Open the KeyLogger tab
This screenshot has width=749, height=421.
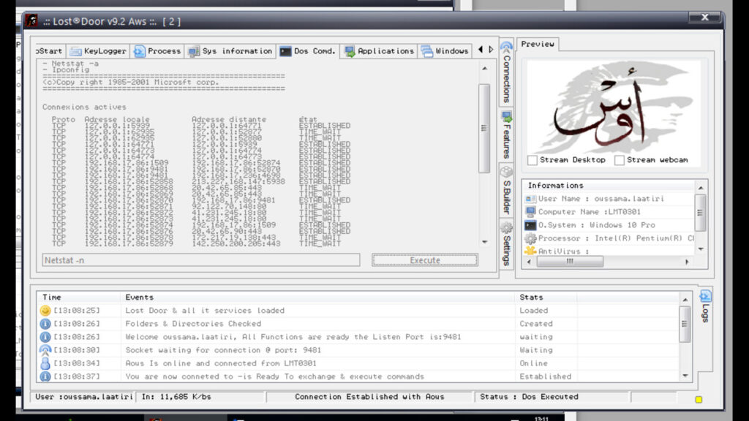99,51
